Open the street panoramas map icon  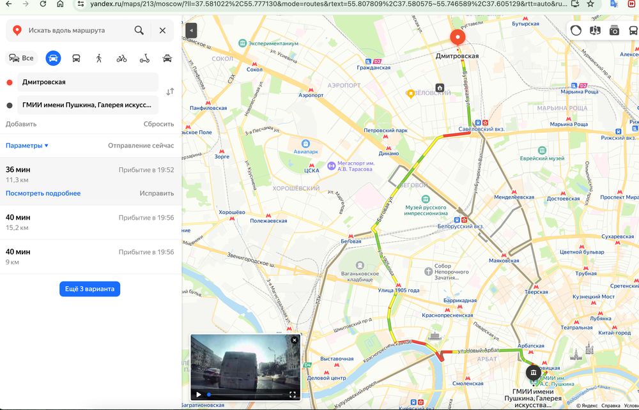click(595, 31)
